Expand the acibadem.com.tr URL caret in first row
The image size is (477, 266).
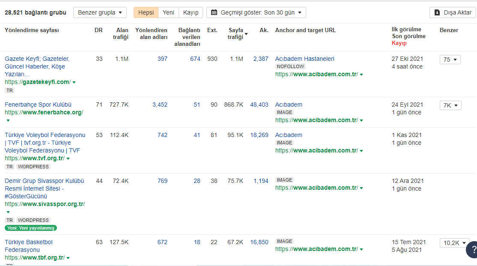(362, 74)
